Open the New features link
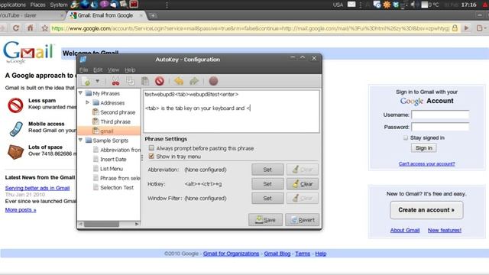Viewport: 489px width, 275px height. [x=445, y=230]
